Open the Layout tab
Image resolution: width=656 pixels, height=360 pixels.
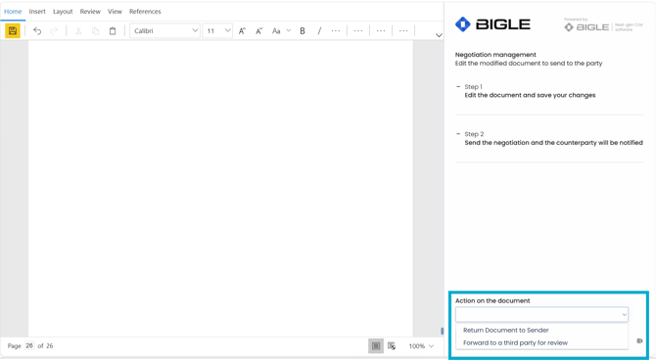pos(63,12)
